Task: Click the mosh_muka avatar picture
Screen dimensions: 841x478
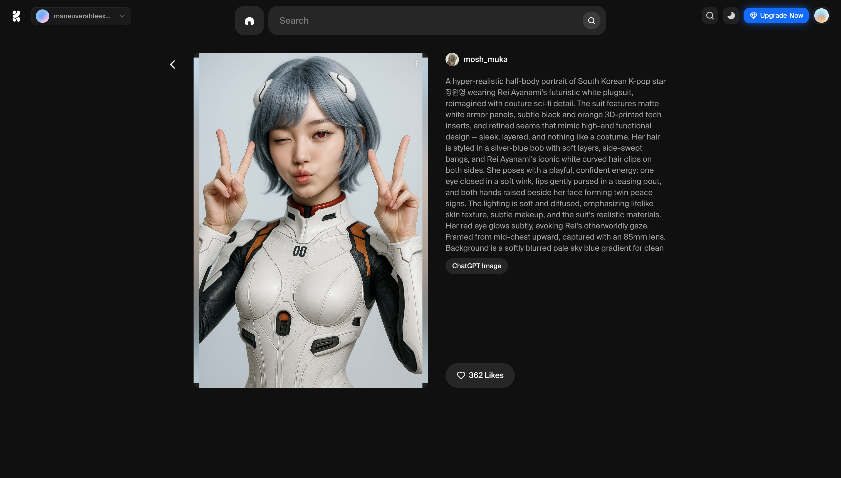Action: [x=452, y=59]
